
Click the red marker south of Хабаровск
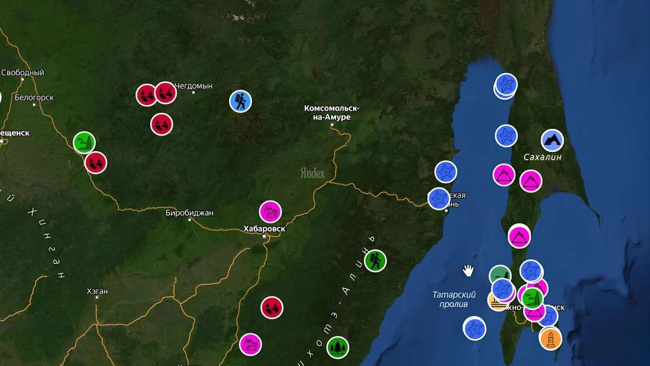pyautogui.click(x=272, y=307)
